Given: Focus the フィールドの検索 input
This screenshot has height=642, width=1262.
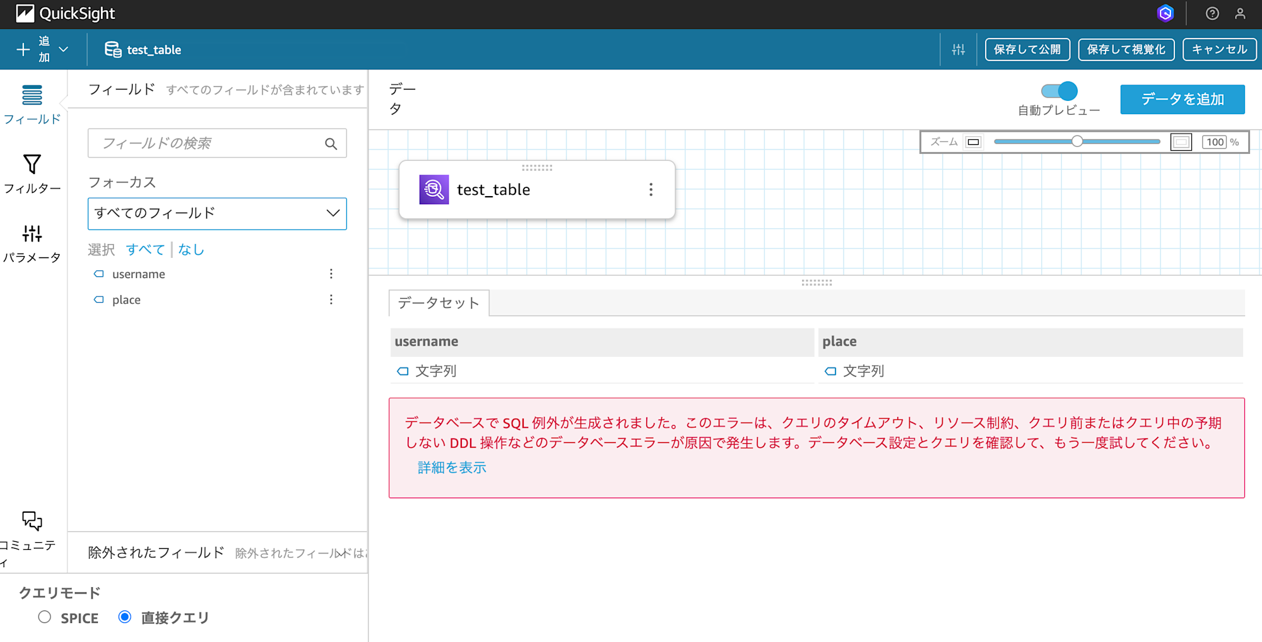Looking at the screenshot, I should pos(217,143).
